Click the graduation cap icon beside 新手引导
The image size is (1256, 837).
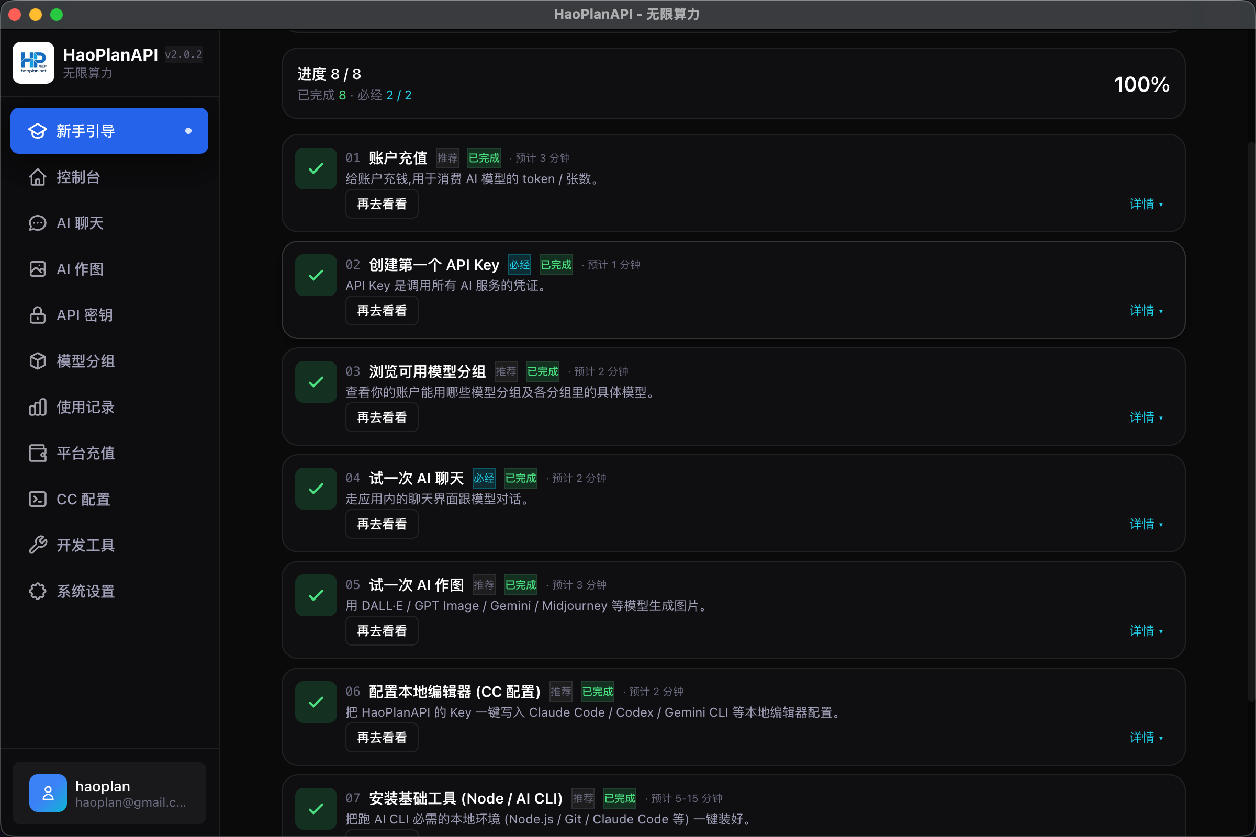pyautogui.click(x=37, y=131)
